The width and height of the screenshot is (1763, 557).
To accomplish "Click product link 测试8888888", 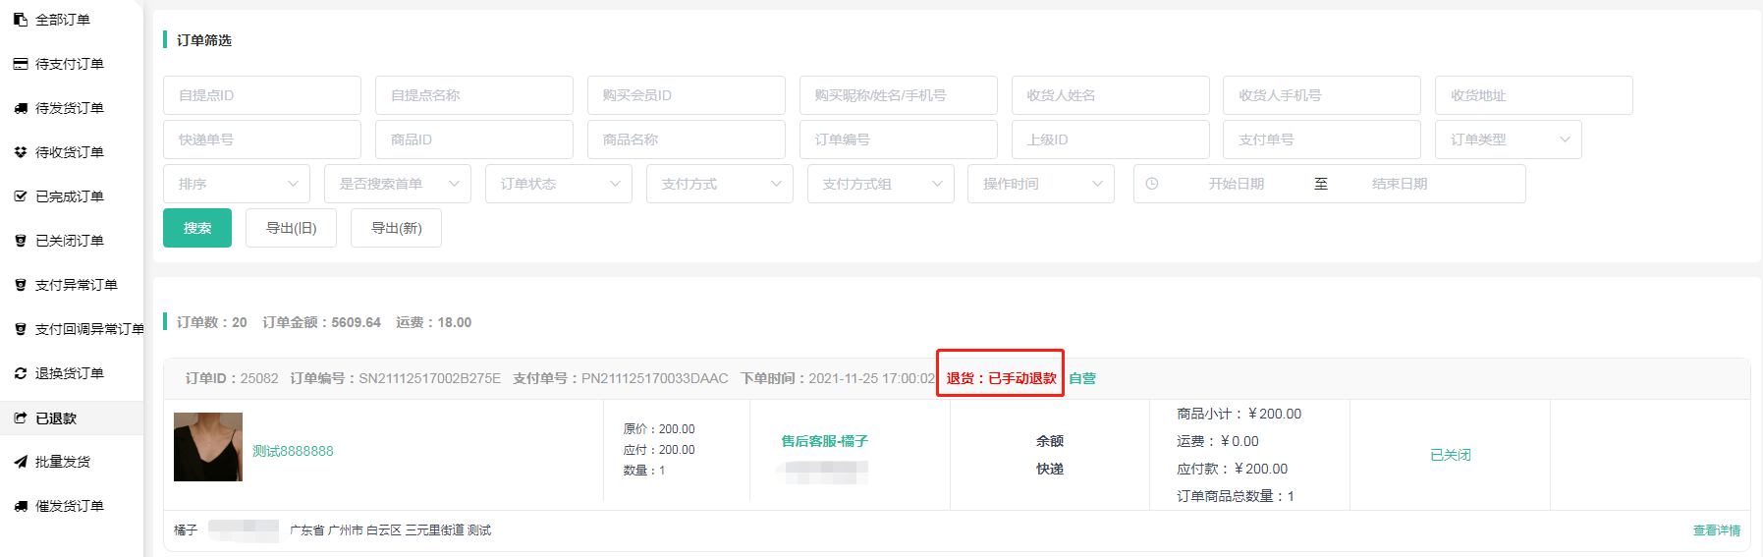I will coord(293,451).
